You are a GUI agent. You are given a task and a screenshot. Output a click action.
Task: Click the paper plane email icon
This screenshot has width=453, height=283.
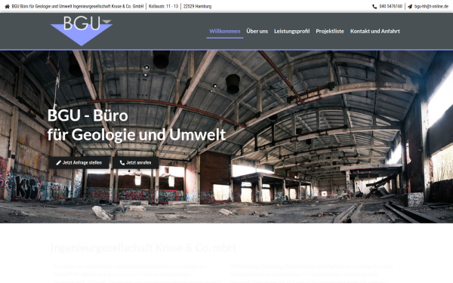tap(410, 6)
